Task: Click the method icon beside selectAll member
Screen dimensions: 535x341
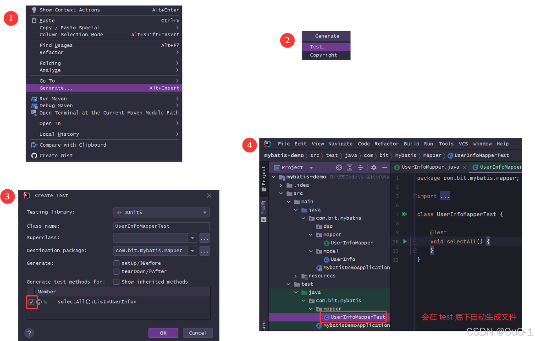Action: (39, 302)
